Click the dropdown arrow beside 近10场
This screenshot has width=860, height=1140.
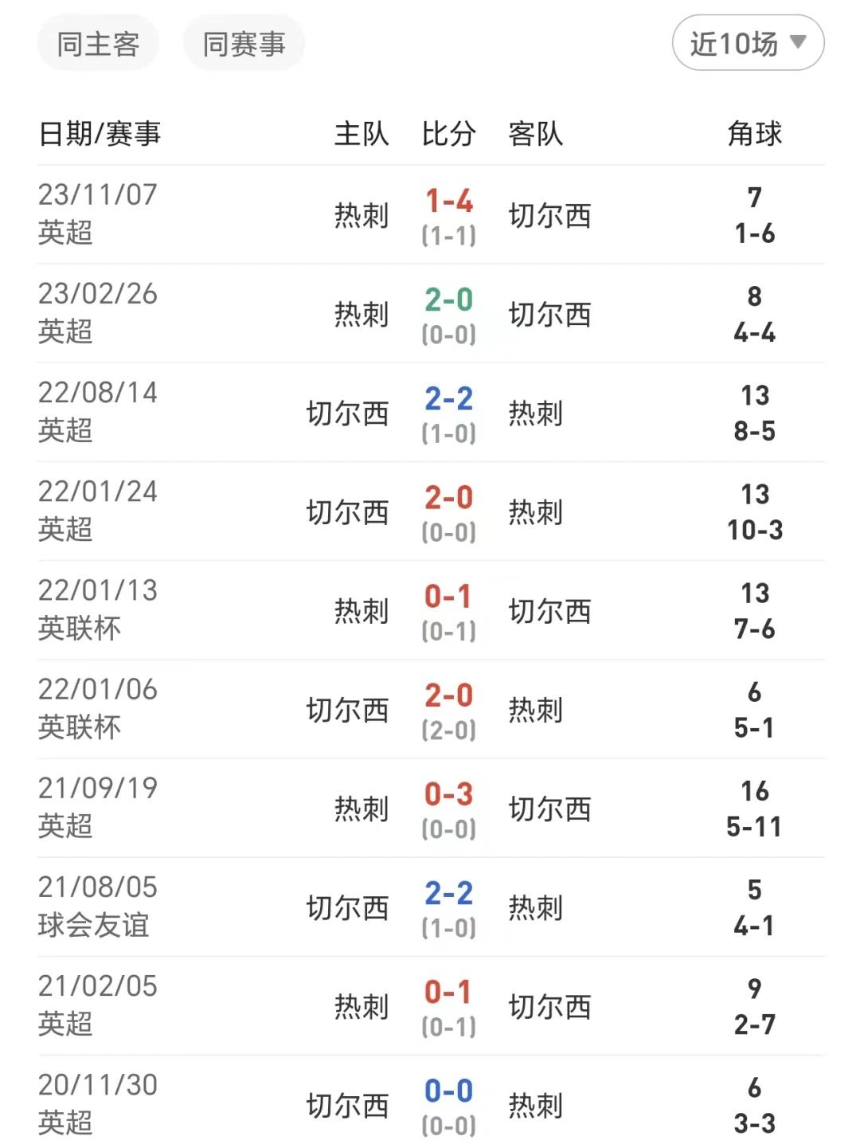click(798, 41)
